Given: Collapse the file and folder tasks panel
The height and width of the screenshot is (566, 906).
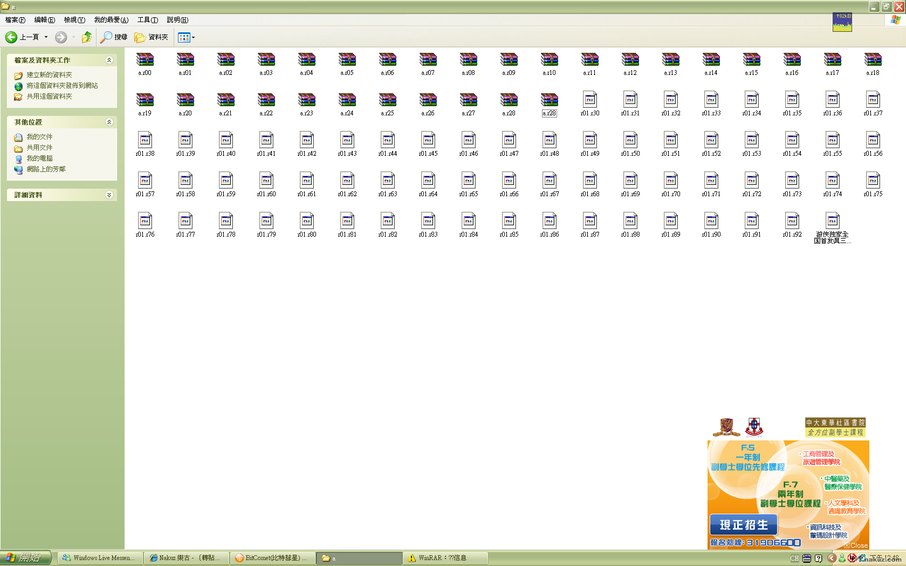Looking at the screenshot, I should 109,60.
